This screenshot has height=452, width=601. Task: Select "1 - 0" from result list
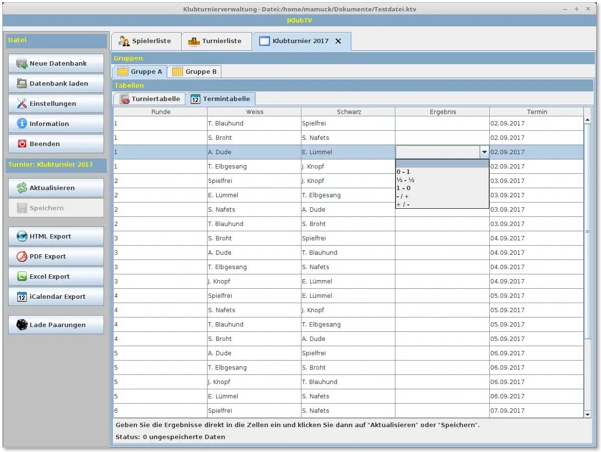[403, 188]
